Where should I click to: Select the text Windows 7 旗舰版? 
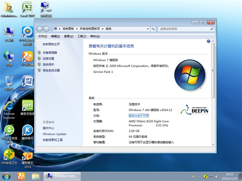pos(106,60)
